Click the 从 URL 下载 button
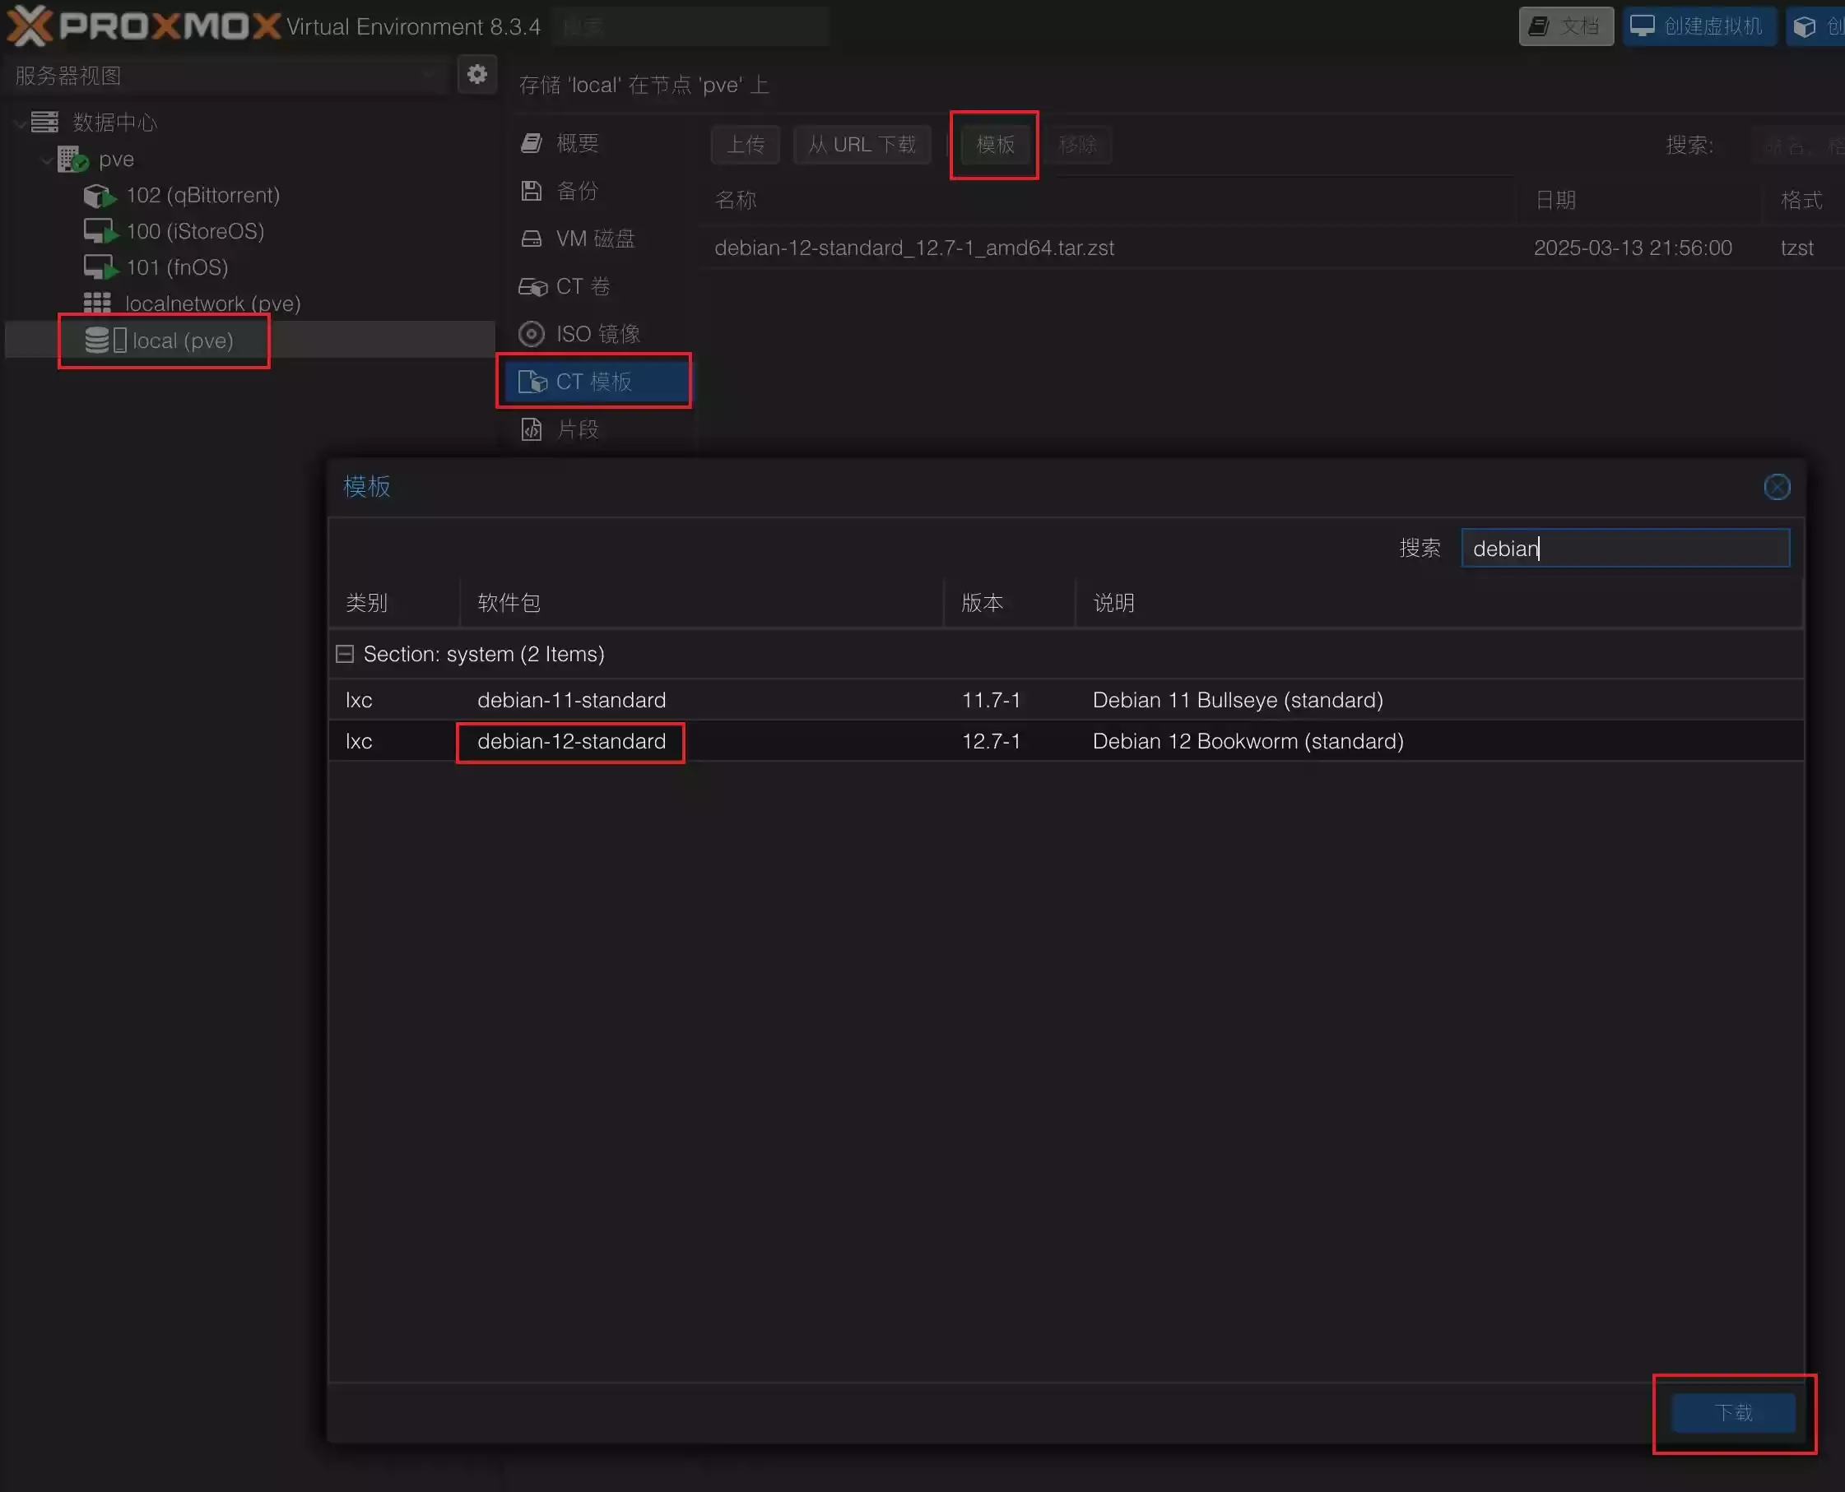This screenshot has width=1845, height=1492. (862, 145)
